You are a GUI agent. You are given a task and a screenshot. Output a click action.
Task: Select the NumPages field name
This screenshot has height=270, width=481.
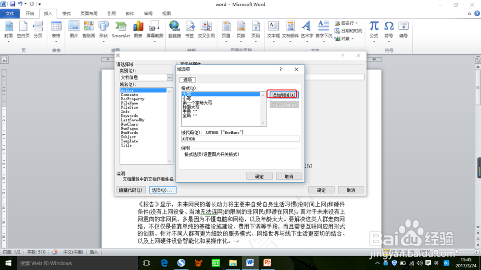[129, 129]
